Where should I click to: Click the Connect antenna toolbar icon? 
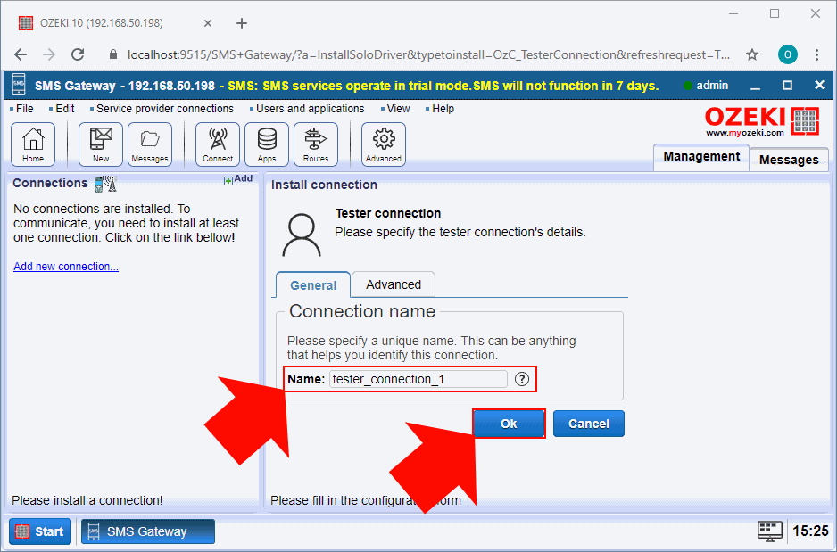coord(217,144)
